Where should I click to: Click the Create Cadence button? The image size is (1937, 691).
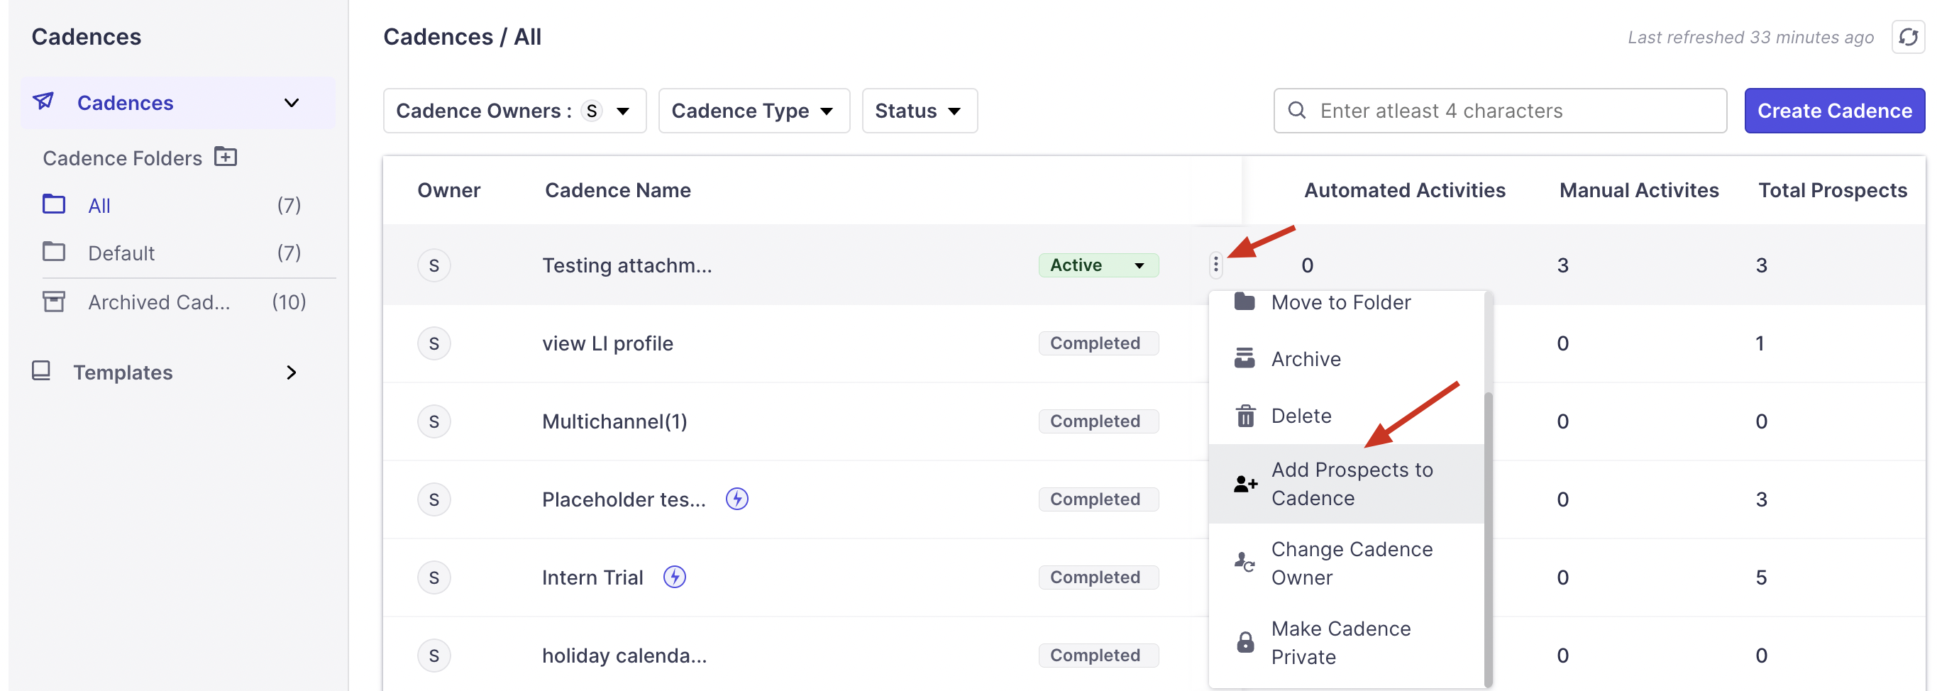click(1833, 111)
